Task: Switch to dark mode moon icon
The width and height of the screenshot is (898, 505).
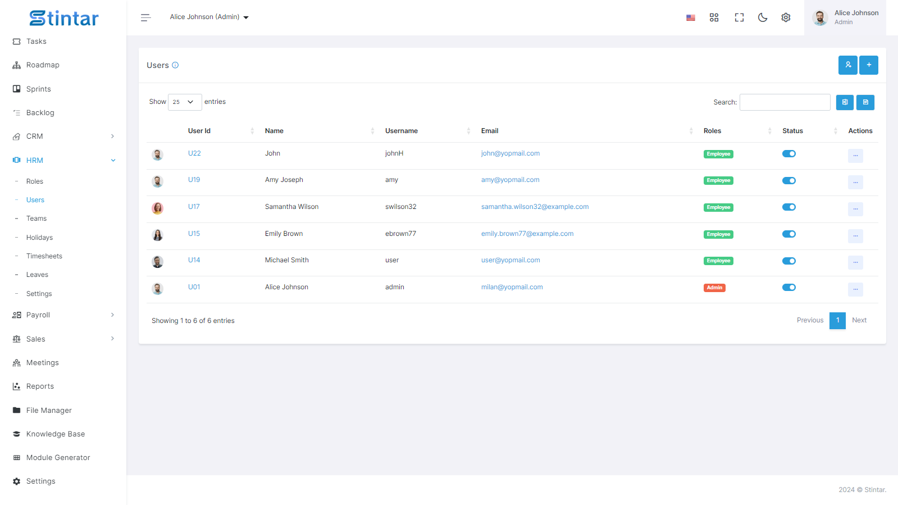Action: tap(763, 17)
